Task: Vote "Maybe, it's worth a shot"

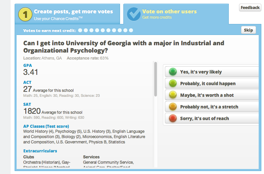Action: click(212, 95)
